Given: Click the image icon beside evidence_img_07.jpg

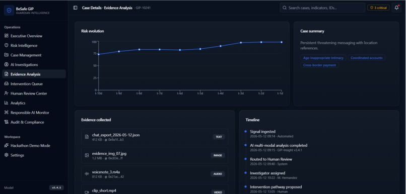Looking at the screenshot, I should [x=87, y=155].
